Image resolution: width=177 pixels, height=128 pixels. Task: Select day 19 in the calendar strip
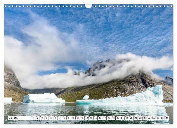(x=113, y=118)
